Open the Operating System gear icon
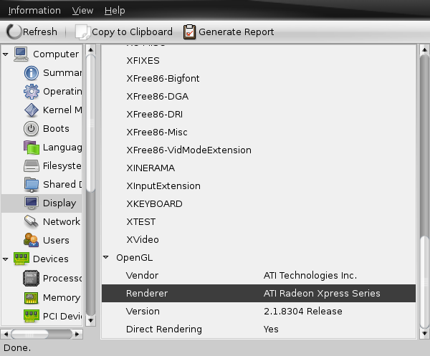Screen dimensions: 430x356 [x=32, y=92]
